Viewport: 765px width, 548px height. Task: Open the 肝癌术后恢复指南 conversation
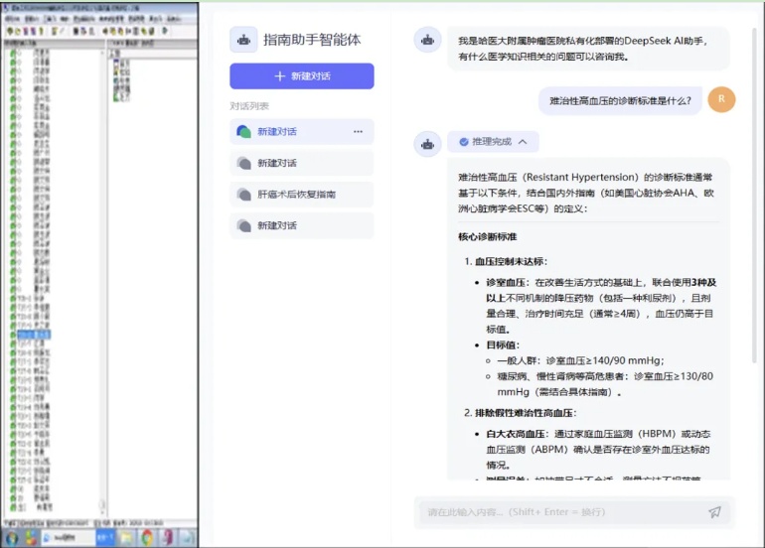[x=296, y=195]
